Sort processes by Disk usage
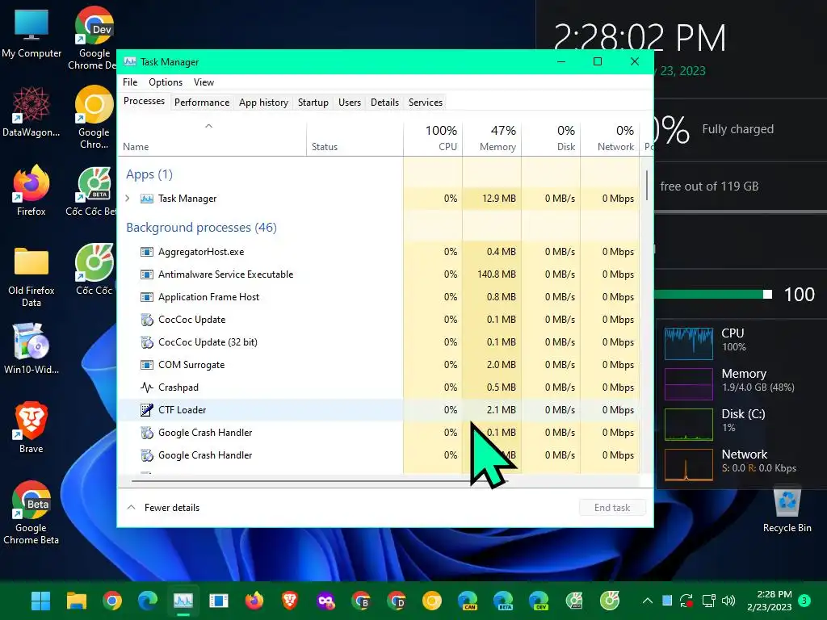 (x=551, y=139)
